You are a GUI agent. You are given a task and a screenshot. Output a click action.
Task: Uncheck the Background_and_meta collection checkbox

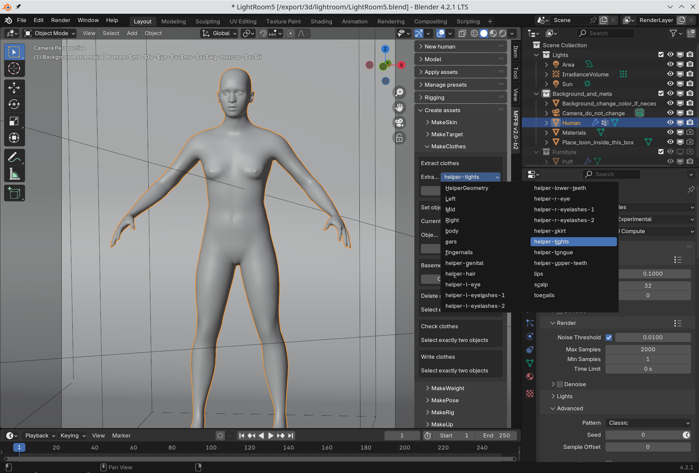click(661, 93)
